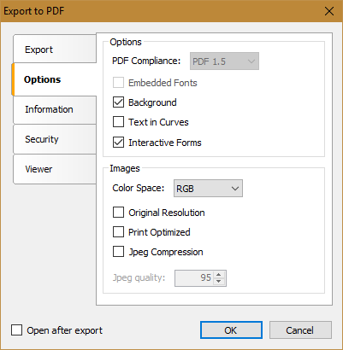Click the Options tab
This screenshot has width=343, height=350.
point(54,79)
